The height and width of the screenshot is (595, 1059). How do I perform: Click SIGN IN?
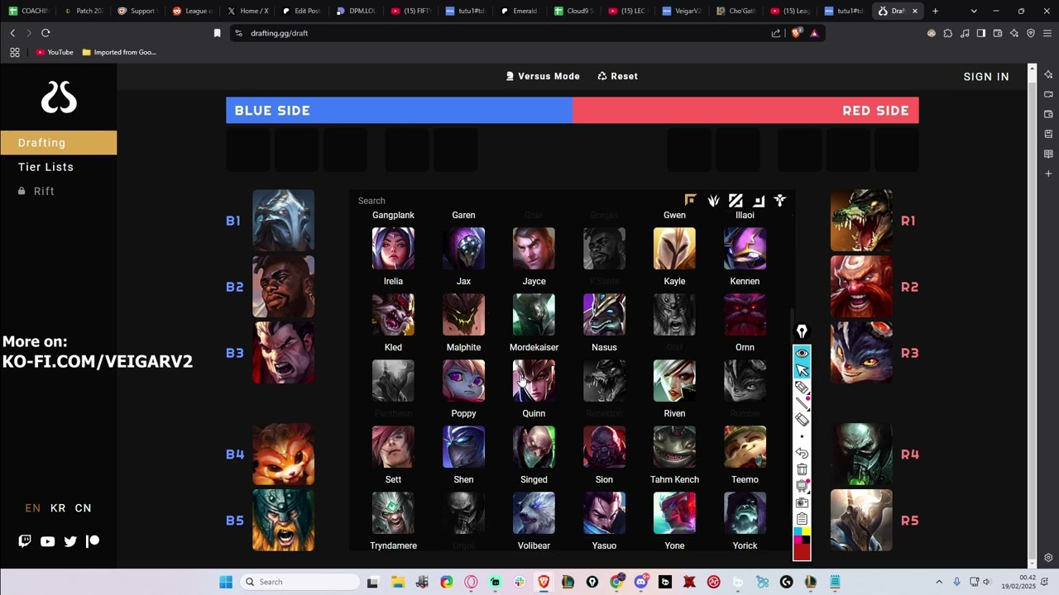tap(986, 77)
